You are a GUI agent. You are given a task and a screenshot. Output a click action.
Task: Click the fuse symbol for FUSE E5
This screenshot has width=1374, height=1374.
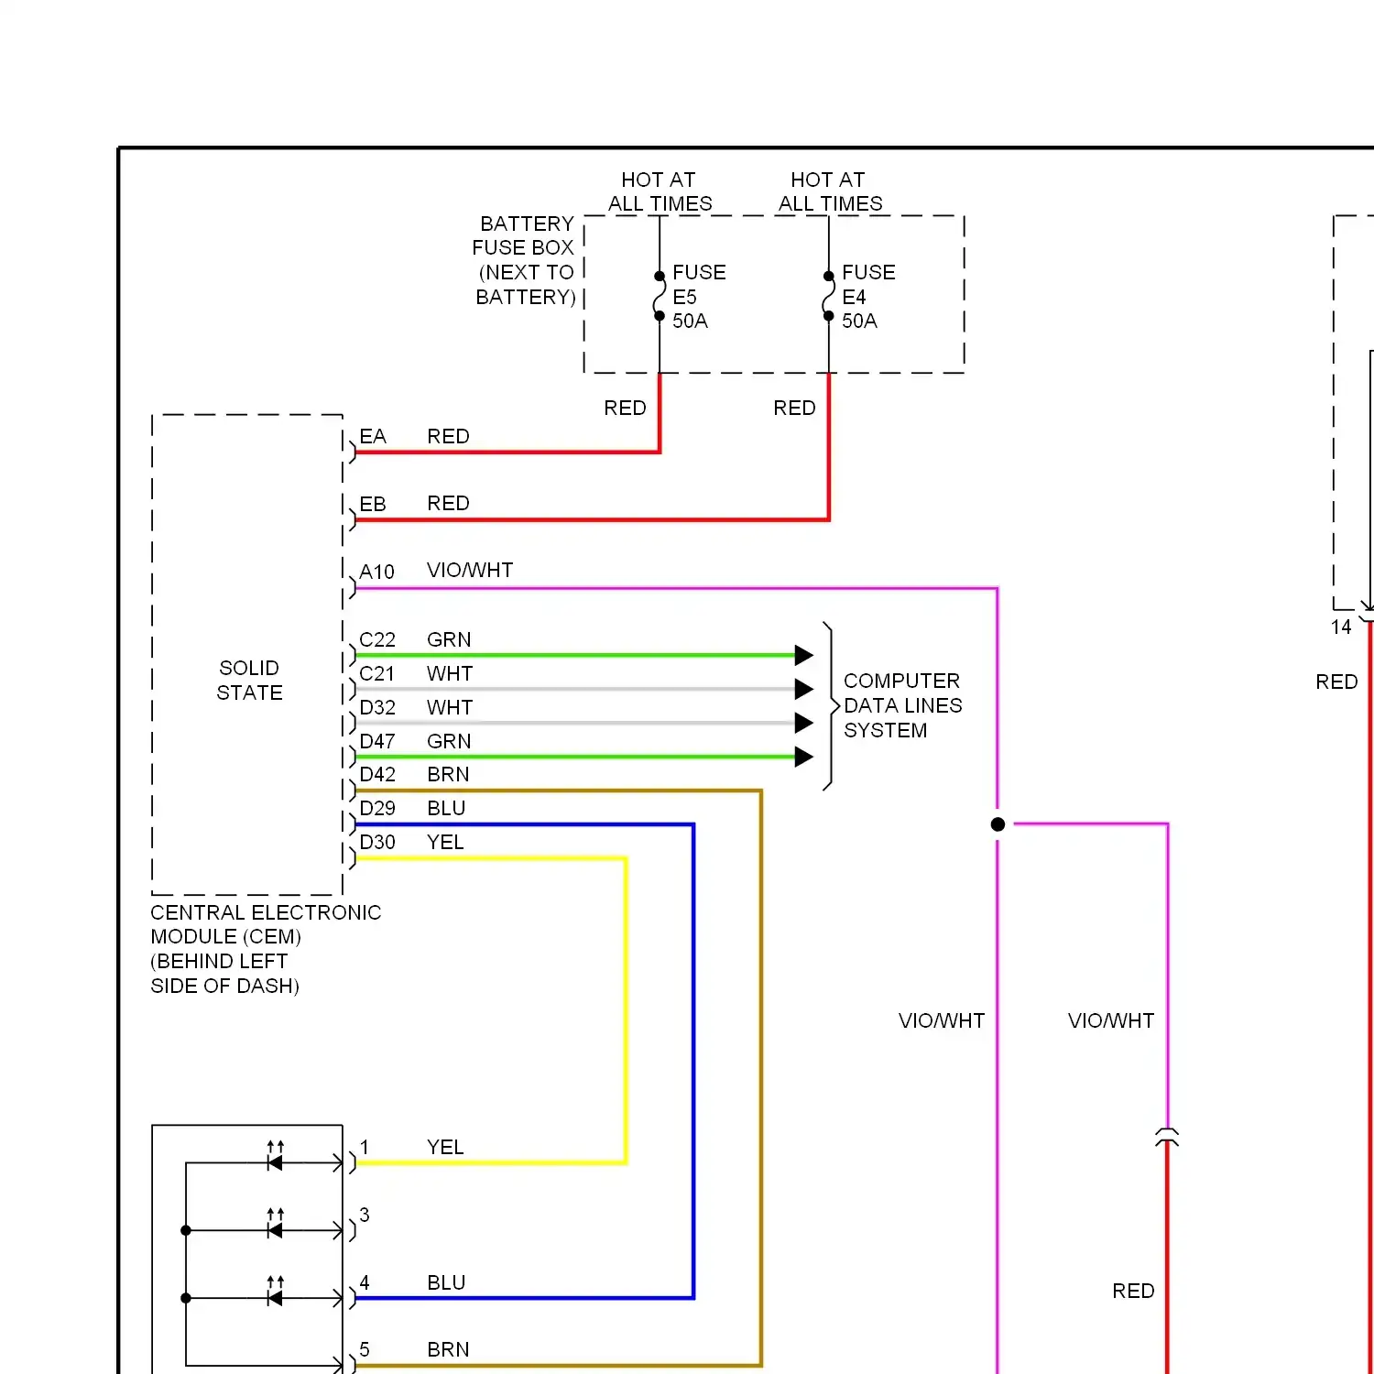coord(660,296)
